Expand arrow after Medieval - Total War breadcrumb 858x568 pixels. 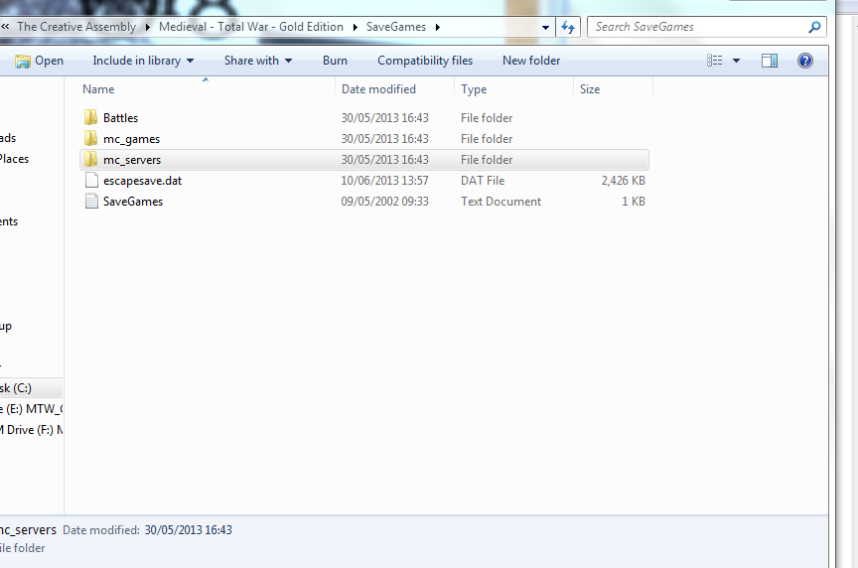(355, 27)
